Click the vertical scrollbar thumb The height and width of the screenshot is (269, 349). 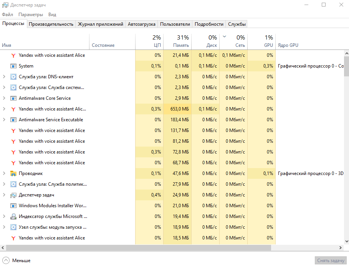[x=347, y=66]
